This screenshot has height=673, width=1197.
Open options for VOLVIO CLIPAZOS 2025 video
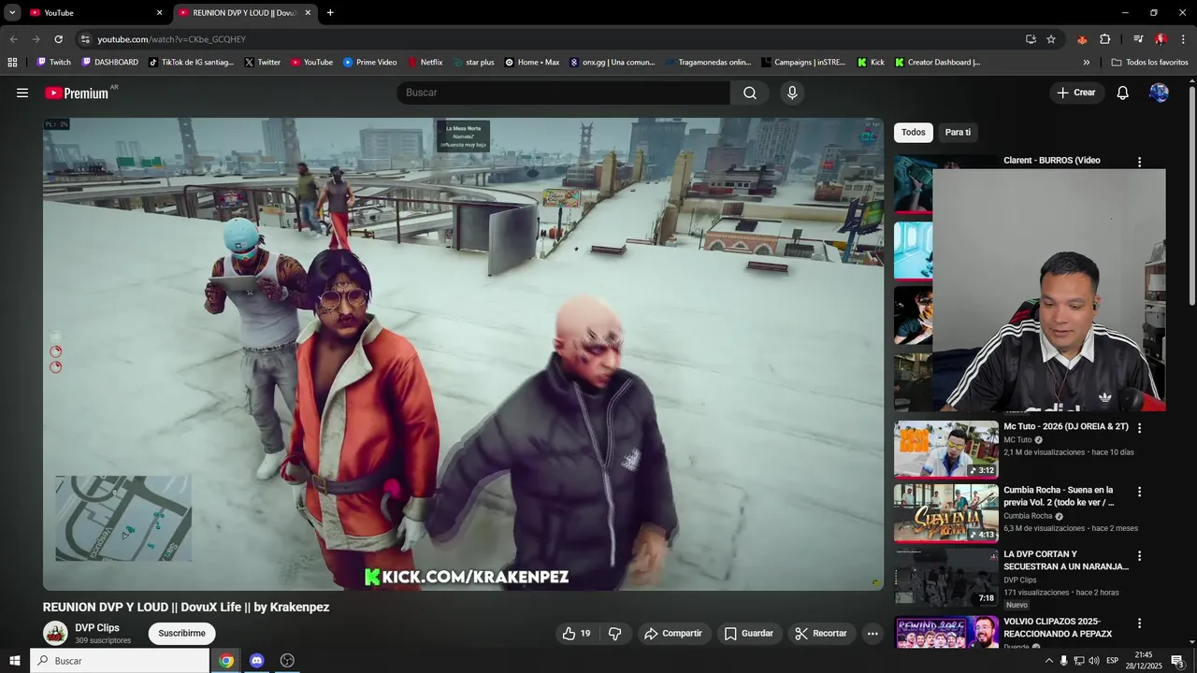pos(1139,623)
